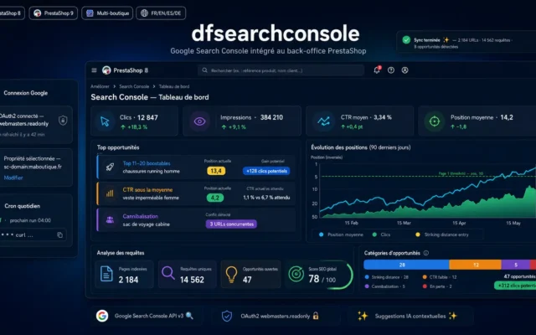Click the blue Striking distance segment 28

tap(406, 265)
